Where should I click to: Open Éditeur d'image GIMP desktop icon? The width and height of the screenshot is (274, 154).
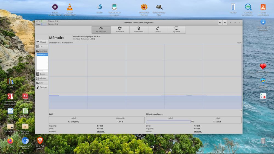point(159,10)
